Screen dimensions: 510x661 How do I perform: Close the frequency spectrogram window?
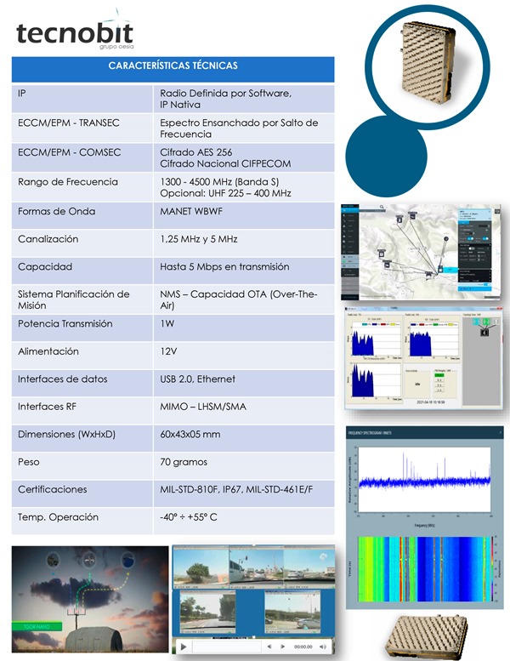(501, 432)
